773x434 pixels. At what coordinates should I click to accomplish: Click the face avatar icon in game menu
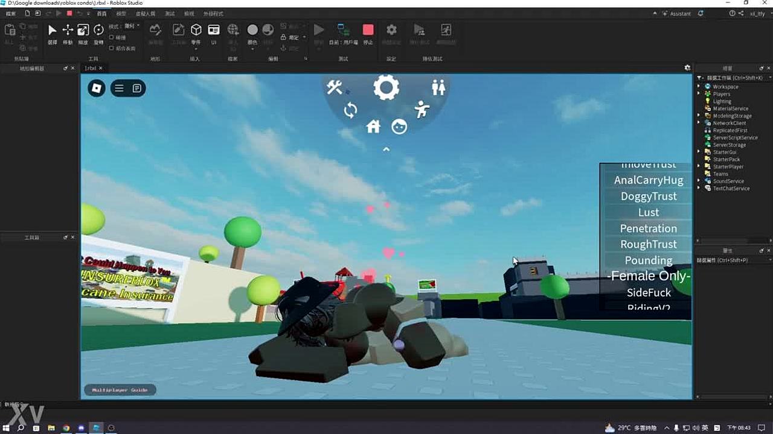399,127
